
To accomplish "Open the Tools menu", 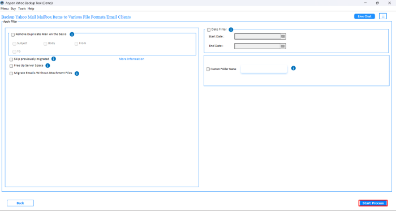I will (x=22, y=8).
